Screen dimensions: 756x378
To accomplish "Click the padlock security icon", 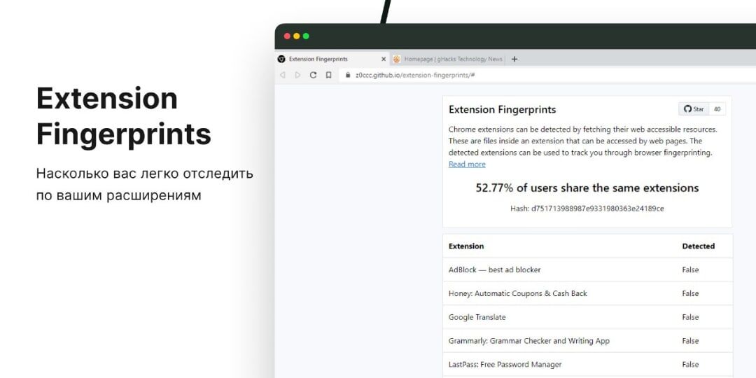I will (x=348, y=75).
